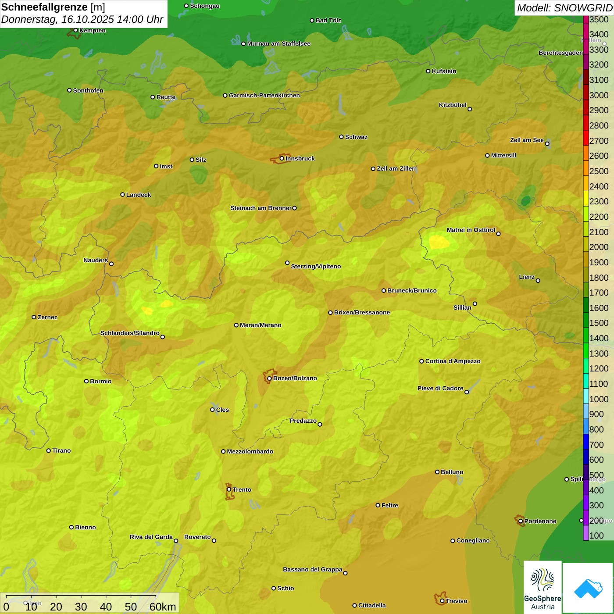Select the Landeck marker dot
Image resolution: width=614 pixels, height=614 pixels.
pos(122,195)
